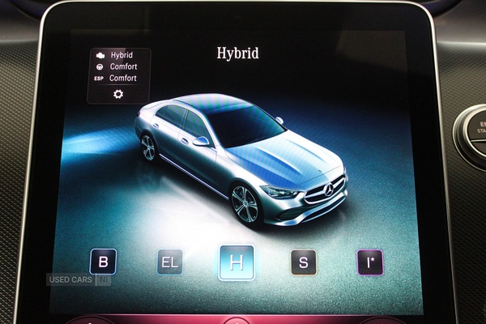
Task: Select the EL electric drive mode
Action: (169, 262)
